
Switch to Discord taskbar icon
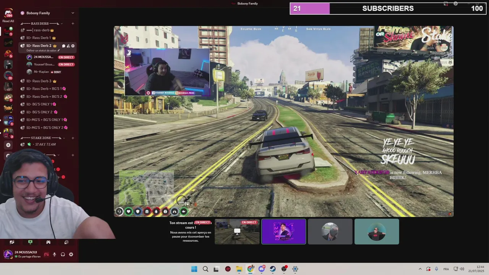point(262,269)
